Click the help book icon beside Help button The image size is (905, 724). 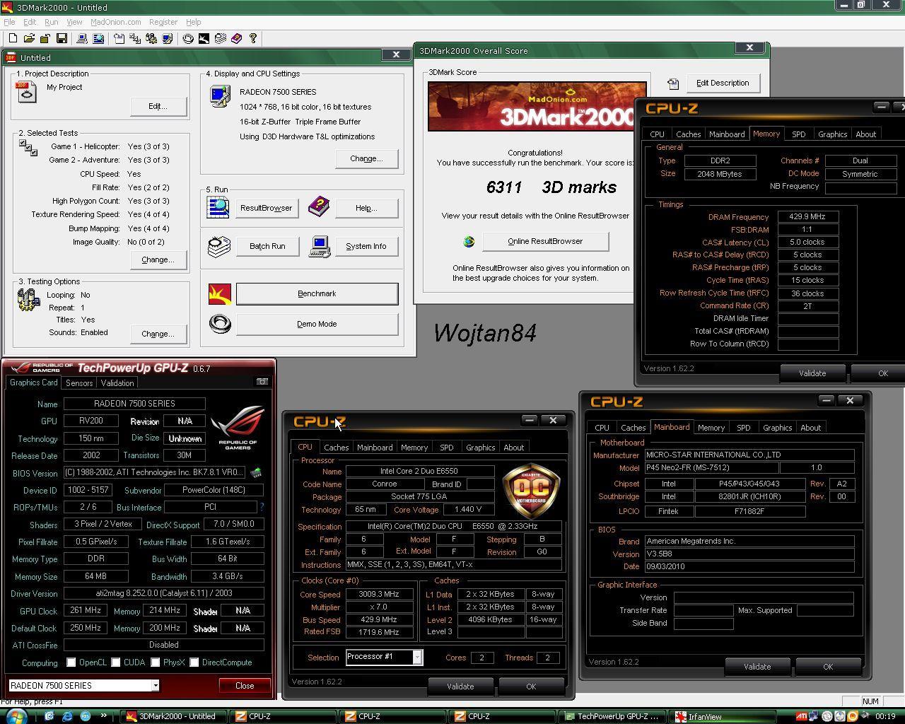[x=319, y=207]
